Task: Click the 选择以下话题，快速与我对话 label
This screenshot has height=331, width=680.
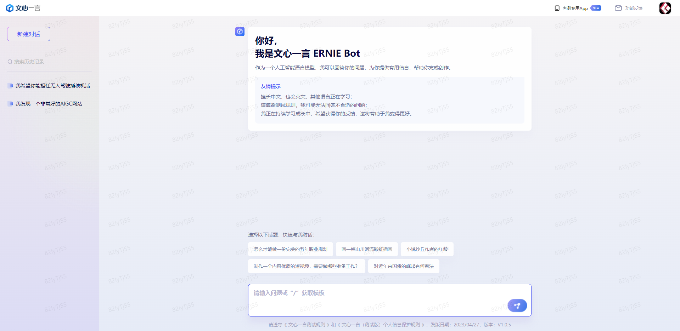Action: point(281,235)
